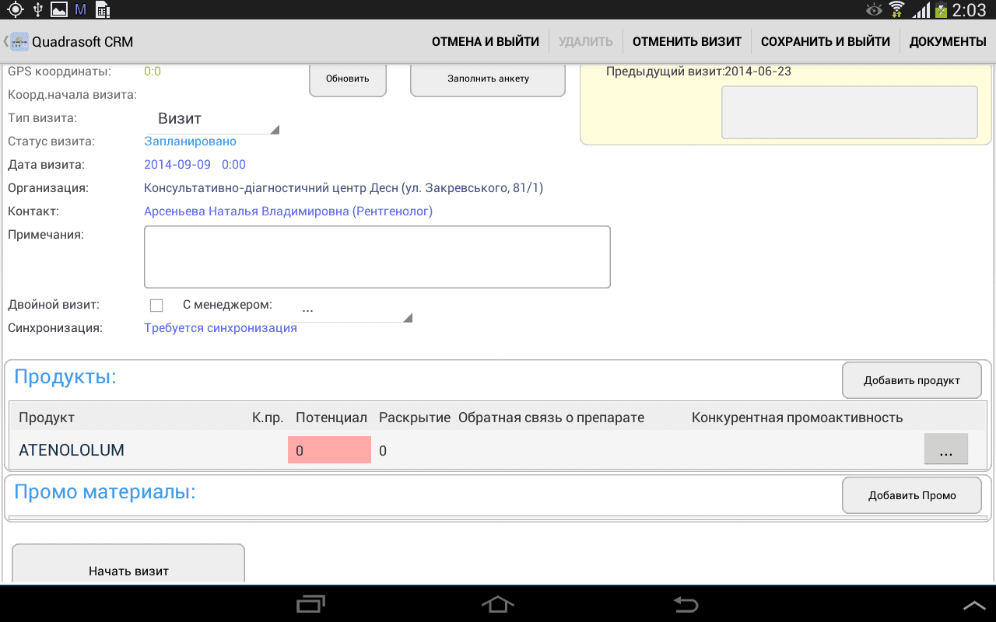Select ОТМЕНА И ВЫЙТИ in the action bar
996x622 pixels.
click(x=486, y=42)
